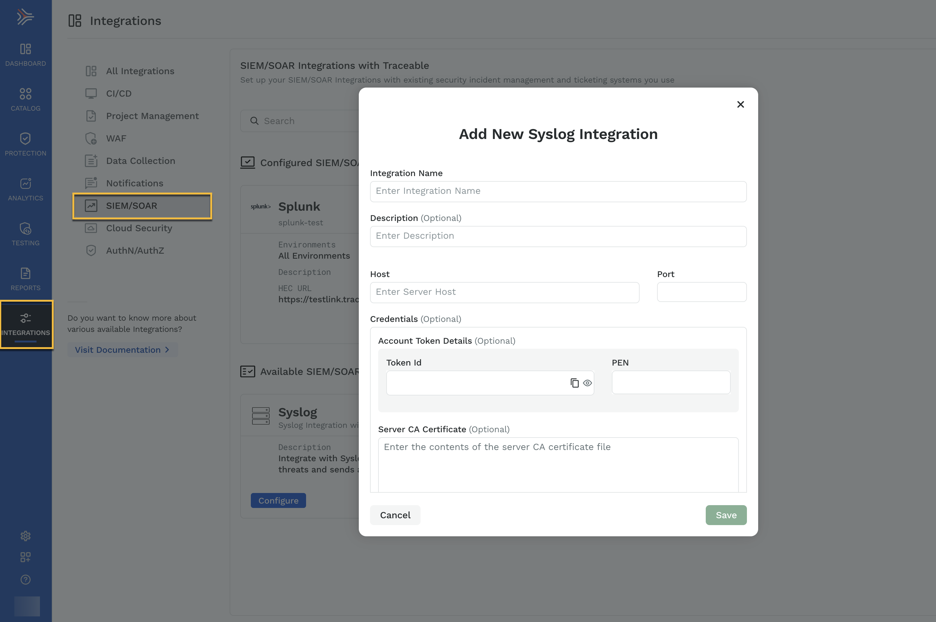This screenshot has width=936, height=622.
Task: Close the Add New Syslog Integration dialog
Action: [740, 104]
